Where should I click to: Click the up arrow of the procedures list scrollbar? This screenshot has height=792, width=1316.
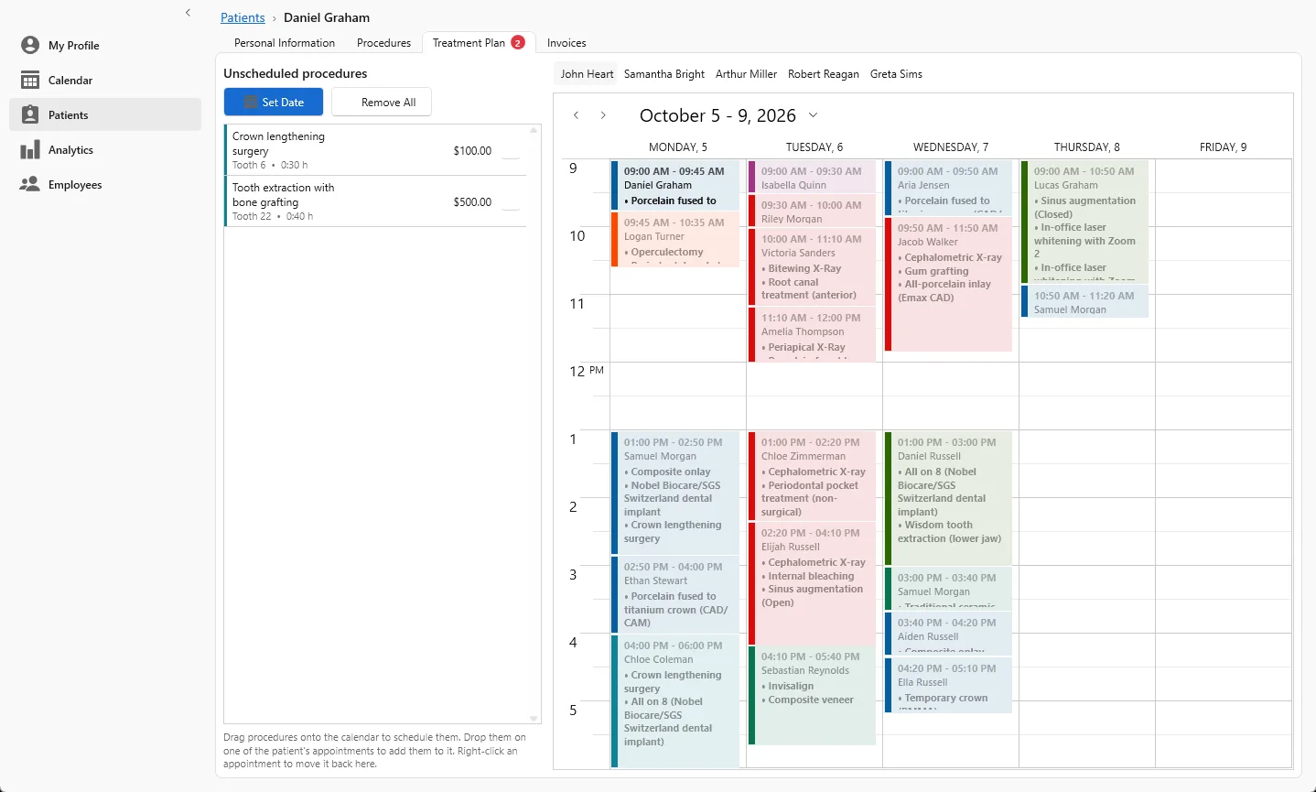tap(534, 130)
